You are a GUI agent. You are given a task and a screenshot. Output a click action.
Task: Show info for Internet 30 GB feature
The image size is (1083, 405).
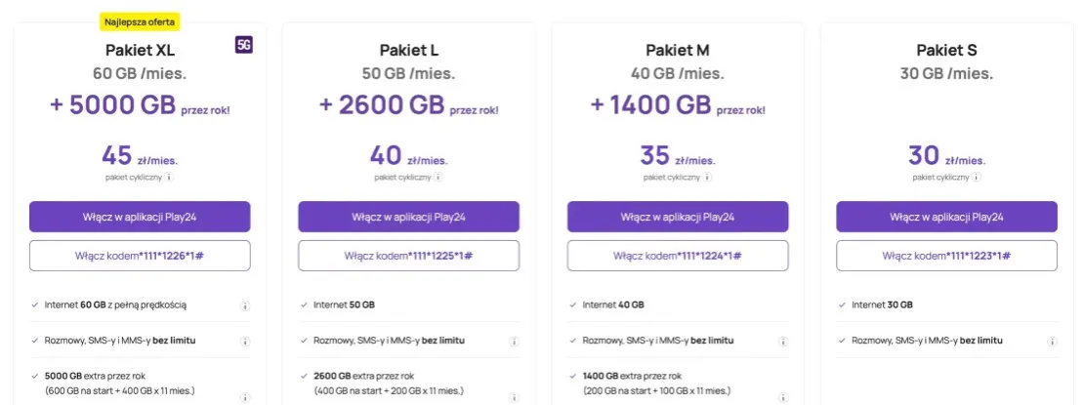(1052, 305)
